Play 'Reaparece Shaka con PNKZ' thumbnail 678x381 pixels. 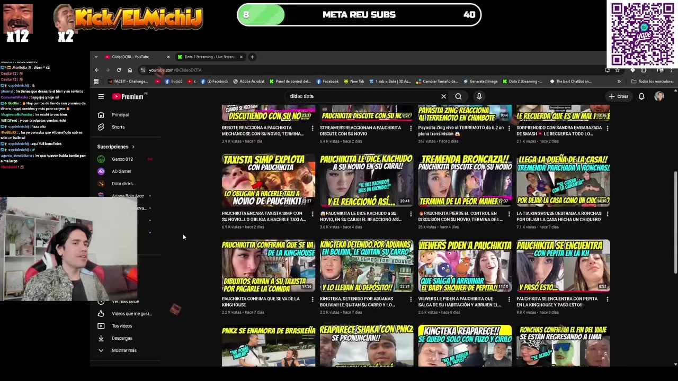pyautogui.click(x=367, y=346)
